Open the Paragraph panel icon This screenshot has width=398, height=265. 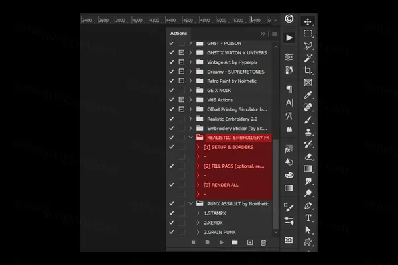pyautogui.click(x=289, y=89)
